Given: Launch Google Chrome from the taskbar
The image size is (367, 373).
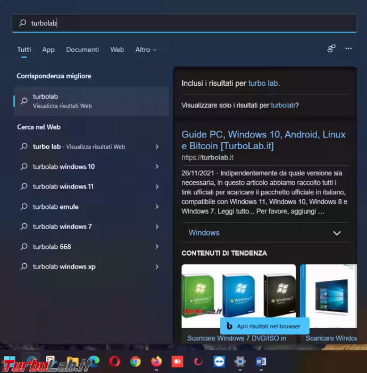Looking at the screenshot, I should (136, 362).
